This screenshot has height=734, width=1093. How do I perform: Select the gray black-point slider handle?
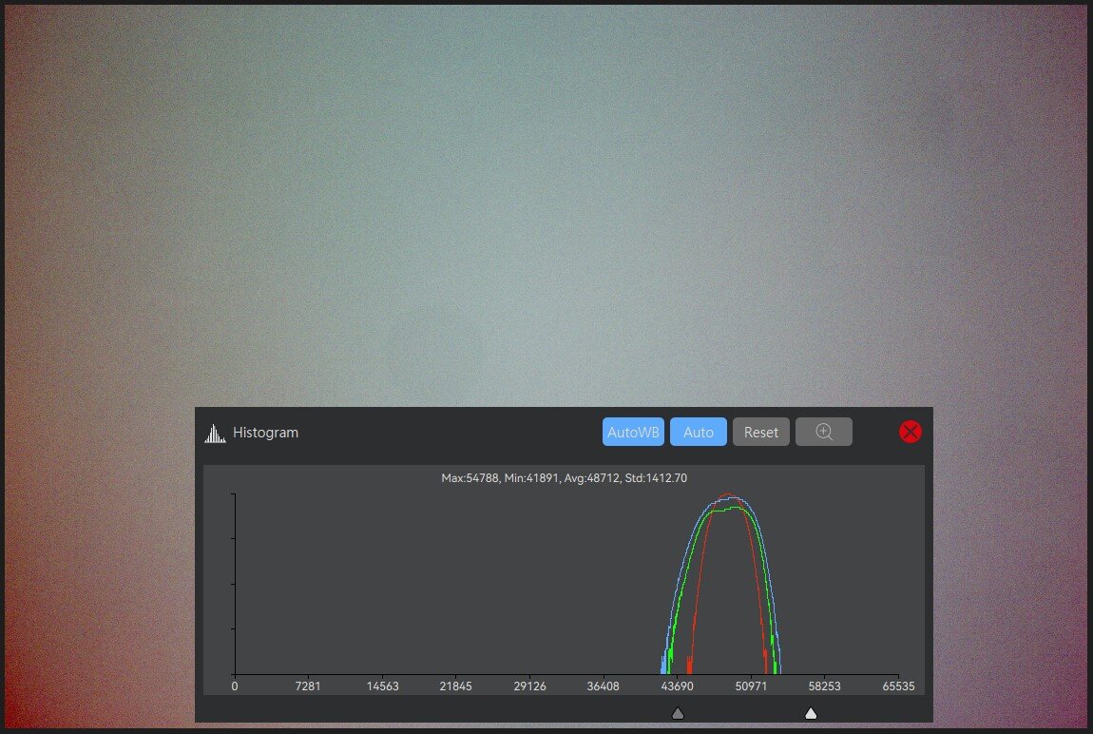678,713
